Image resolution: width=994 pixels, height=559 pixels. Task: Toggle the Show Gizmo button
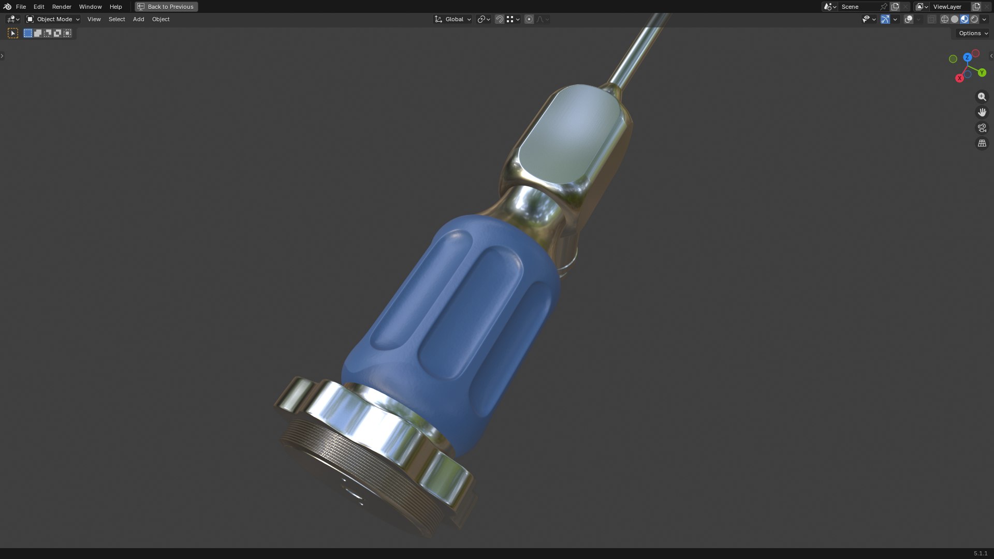885,19
